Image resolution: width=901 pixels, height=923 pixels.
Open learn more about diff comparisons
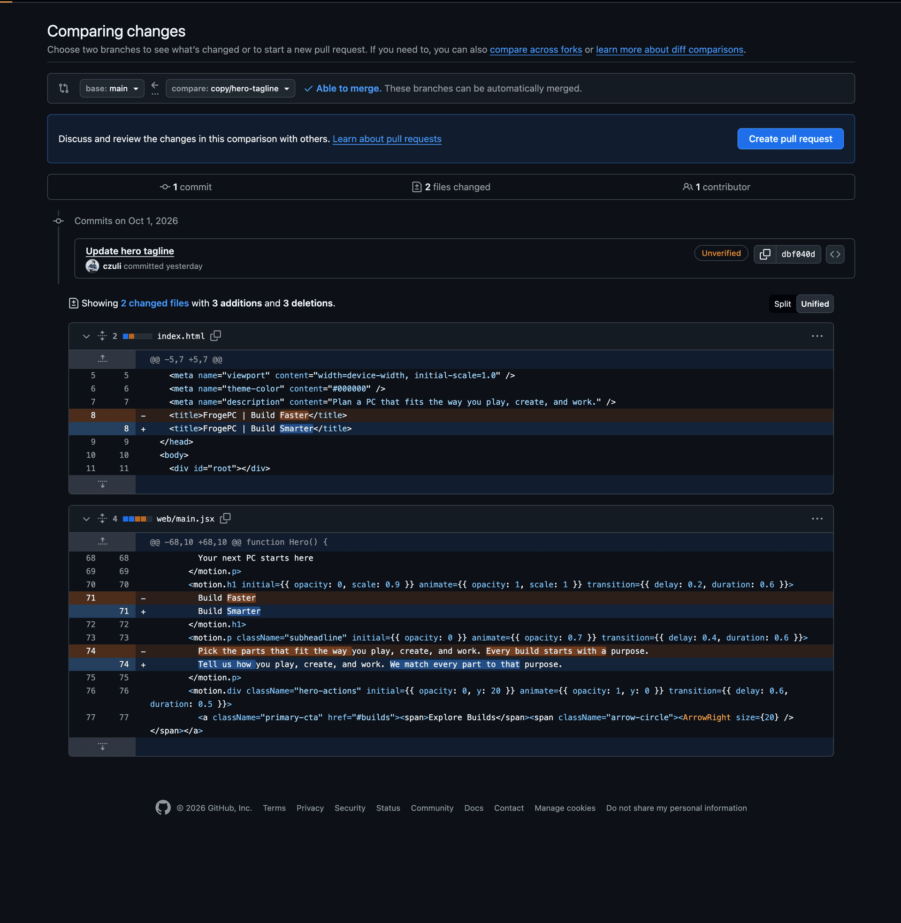(x=670, y=50)
